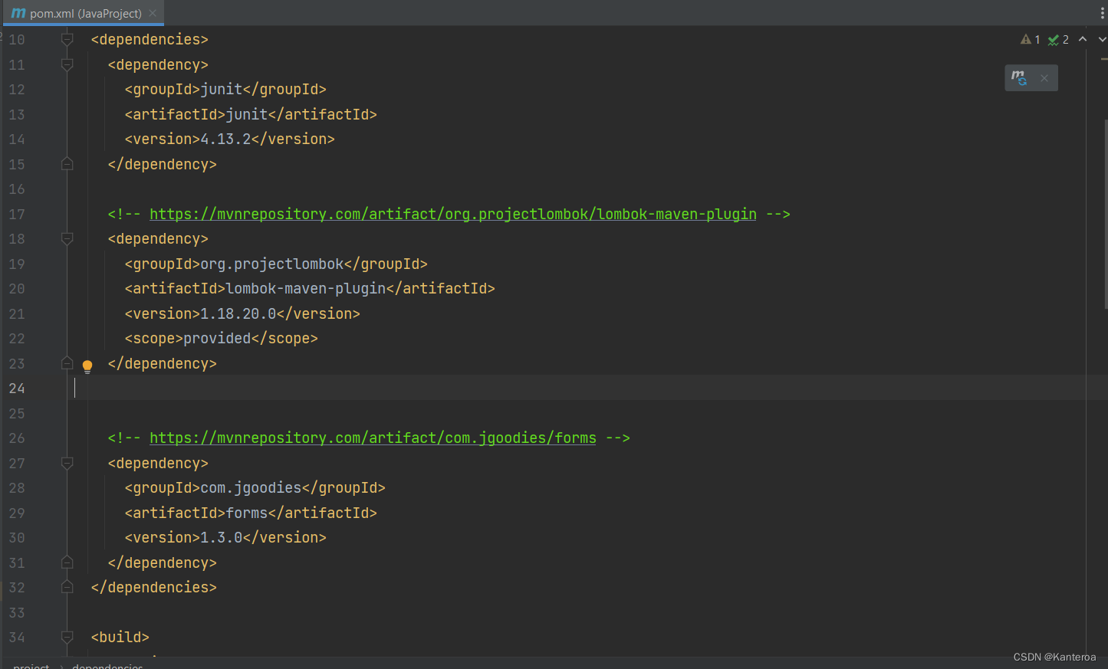Click closing </dependency> tag on line 15
The width and height of the screenshot is (1108, 669).
(163, 164)
